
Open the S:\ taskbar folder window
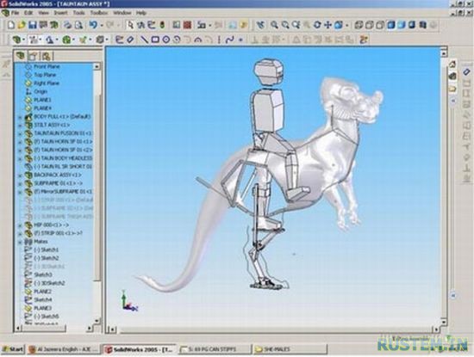[215, 349]
